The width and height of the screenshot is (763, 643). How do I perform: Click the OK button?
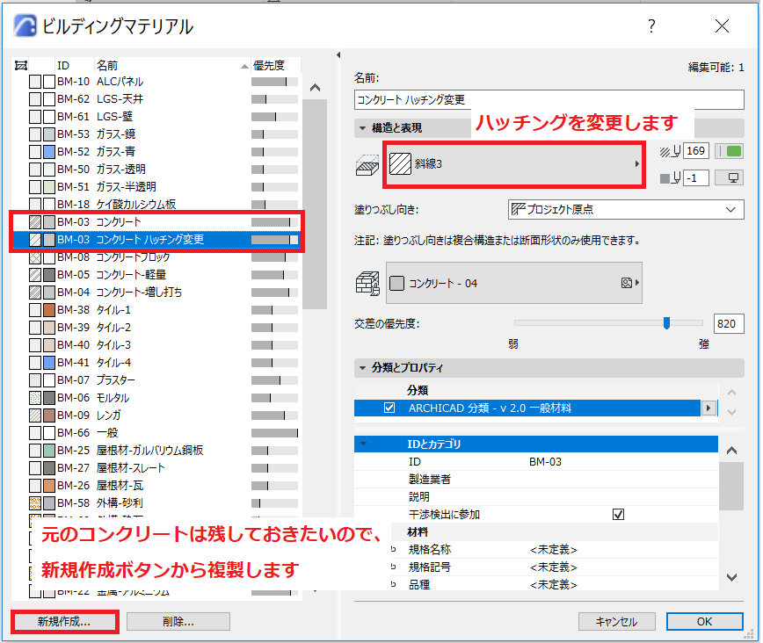click(x=705, y=622)
